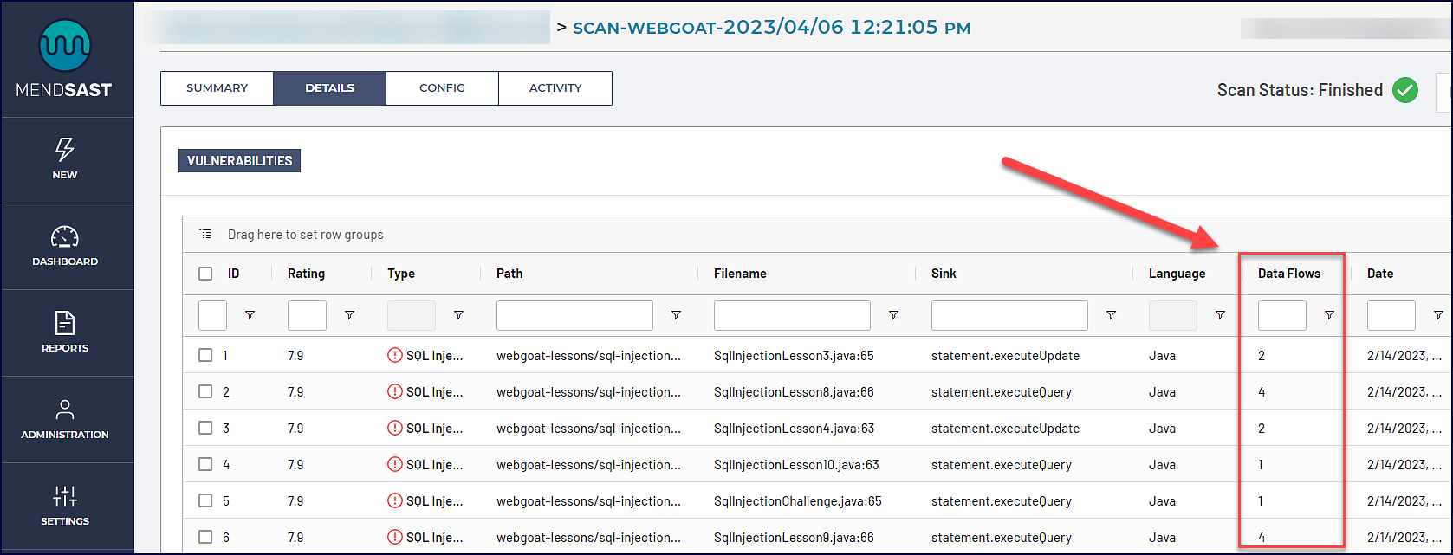Click the Vulnerabilities button

pos(239,161)
